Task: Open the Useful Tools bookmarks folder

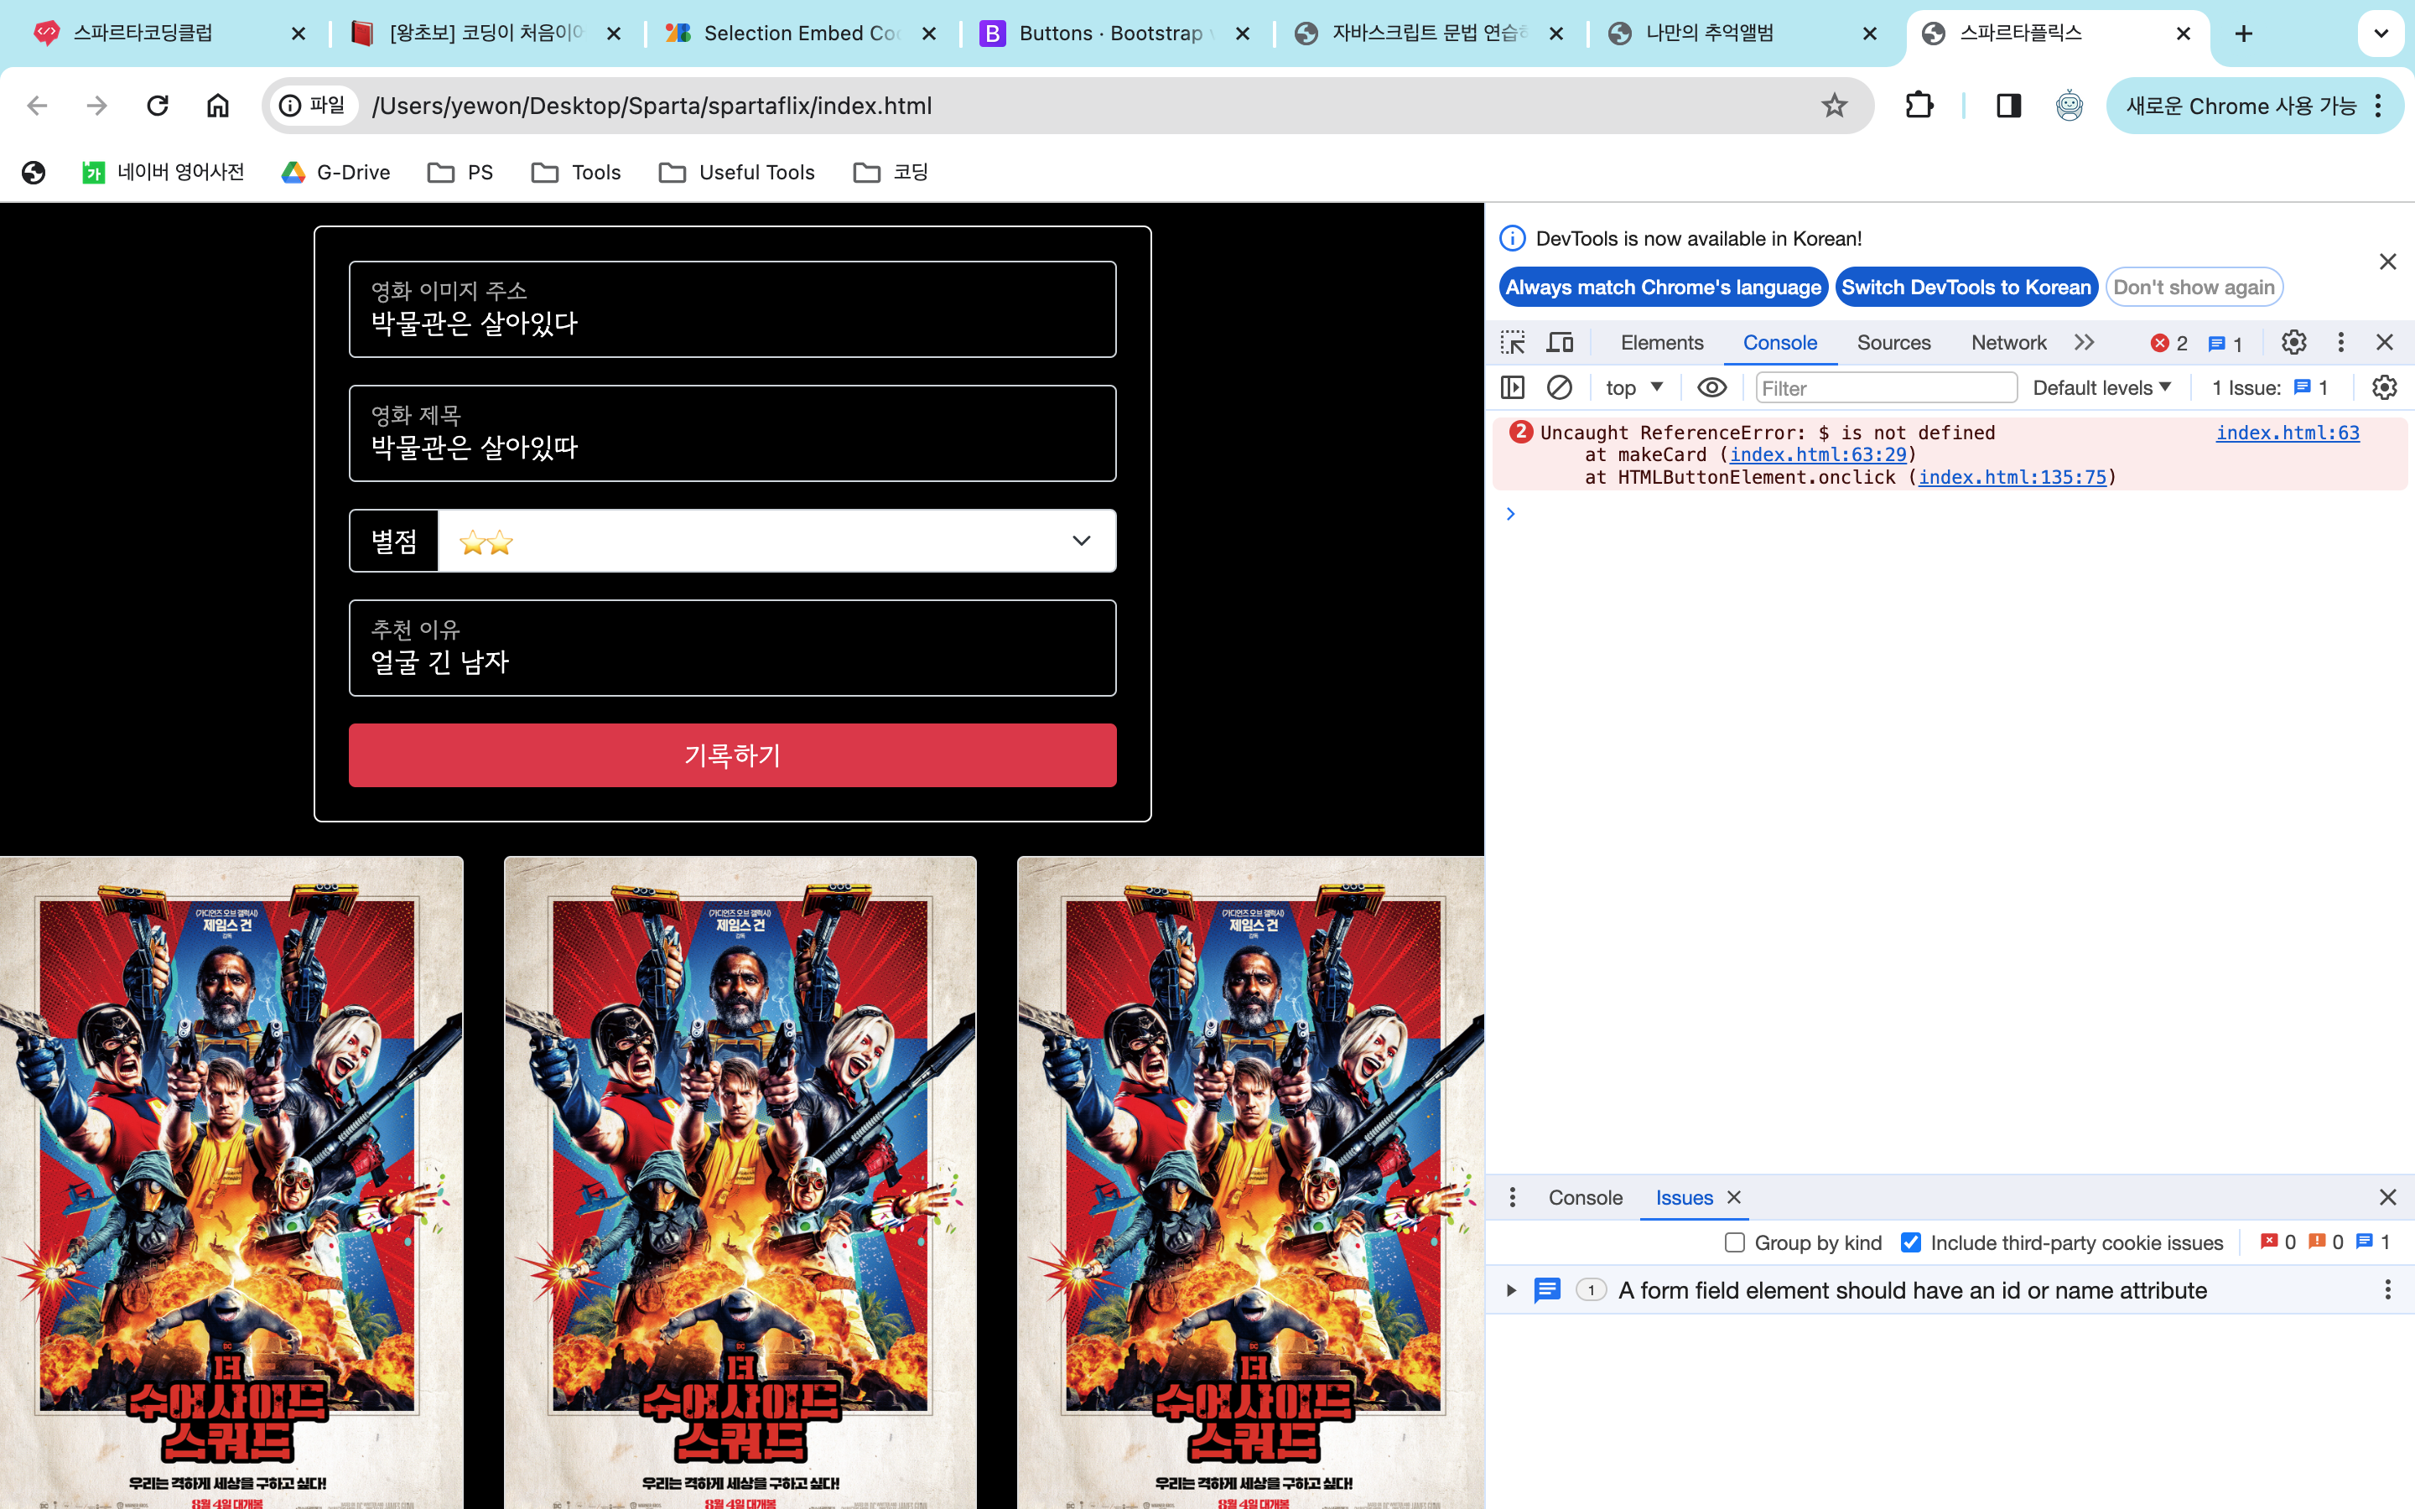Action: click(736, 173)
